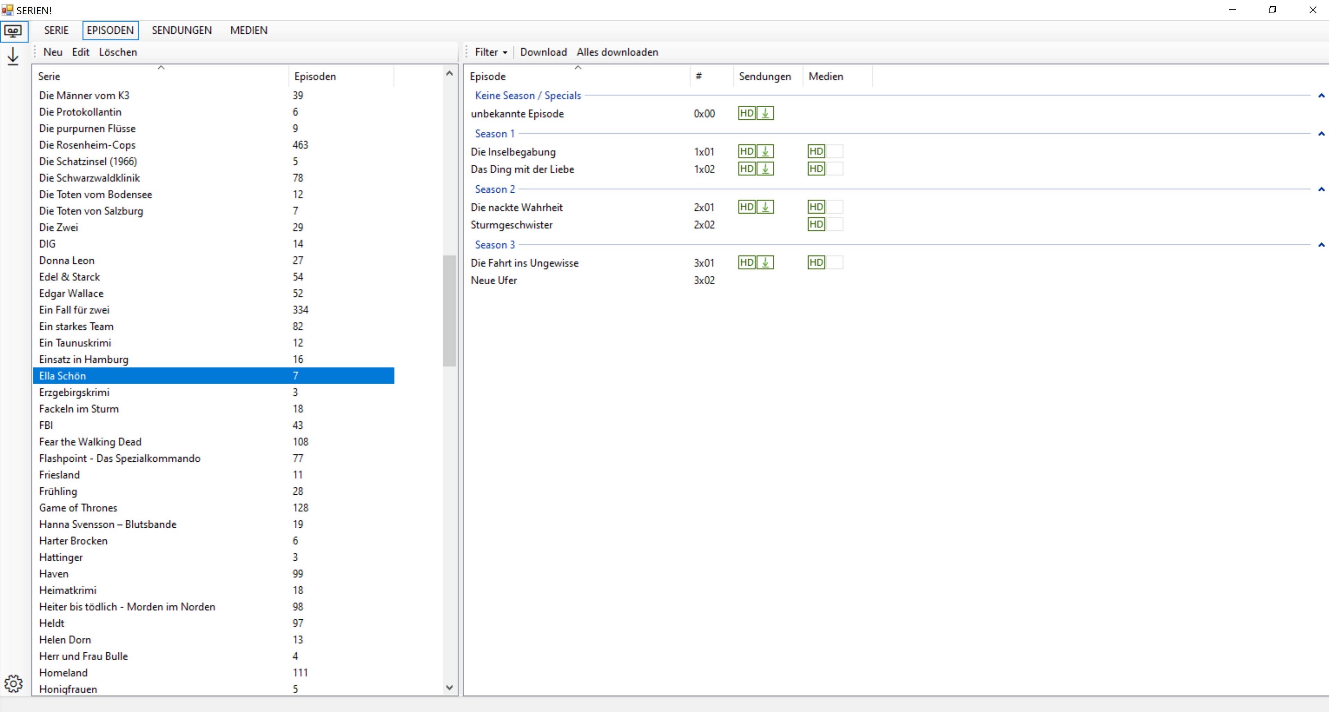Click the download icon for Die Inselbegabung
The height and width of the screenshot is (712, 1329).
pyautogui.click(x=765, y=152)
